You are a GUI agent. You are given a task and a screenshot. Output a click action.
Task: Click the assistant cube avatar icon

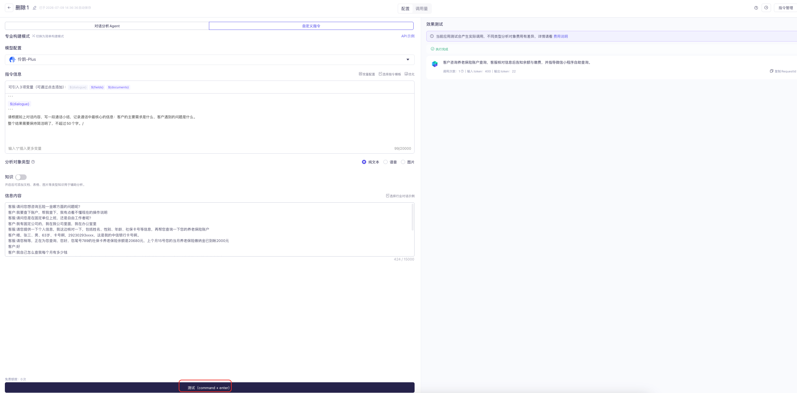[435, 64]
